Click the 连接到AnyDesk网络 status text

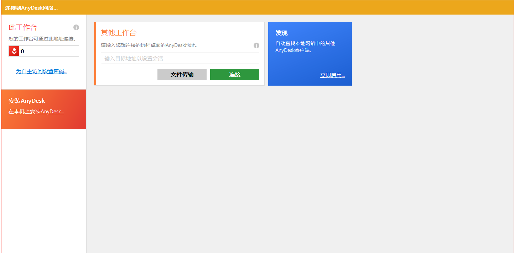[31, 7]
